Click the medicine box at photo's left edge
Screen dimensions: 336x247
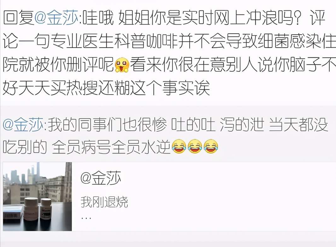tap(13, 213)
